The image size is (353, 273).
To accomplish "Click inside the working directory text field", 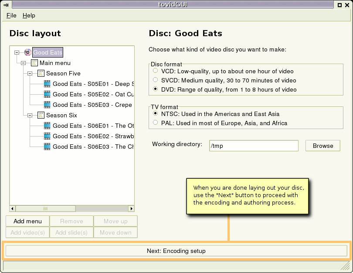I will pyautogui.click(x=254, y=145).
